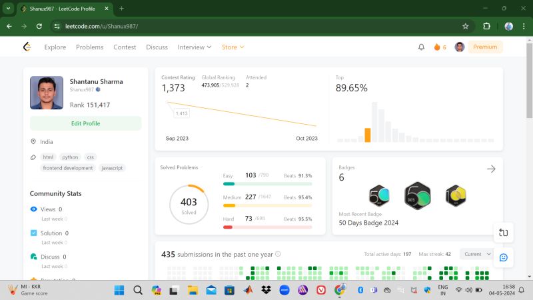Click the share profile icon button
Screen dimensions: 533x300
(504, 232)
